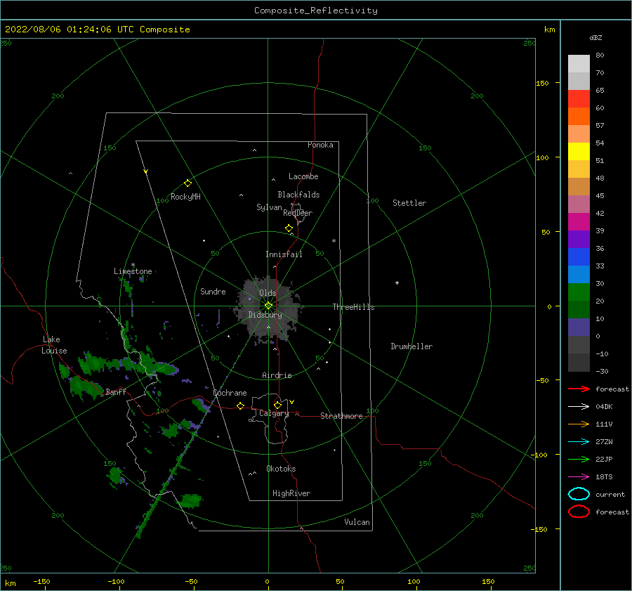Click the Ponoka label
The height and width of the screenshot is (591, 632).
point(320,145)
